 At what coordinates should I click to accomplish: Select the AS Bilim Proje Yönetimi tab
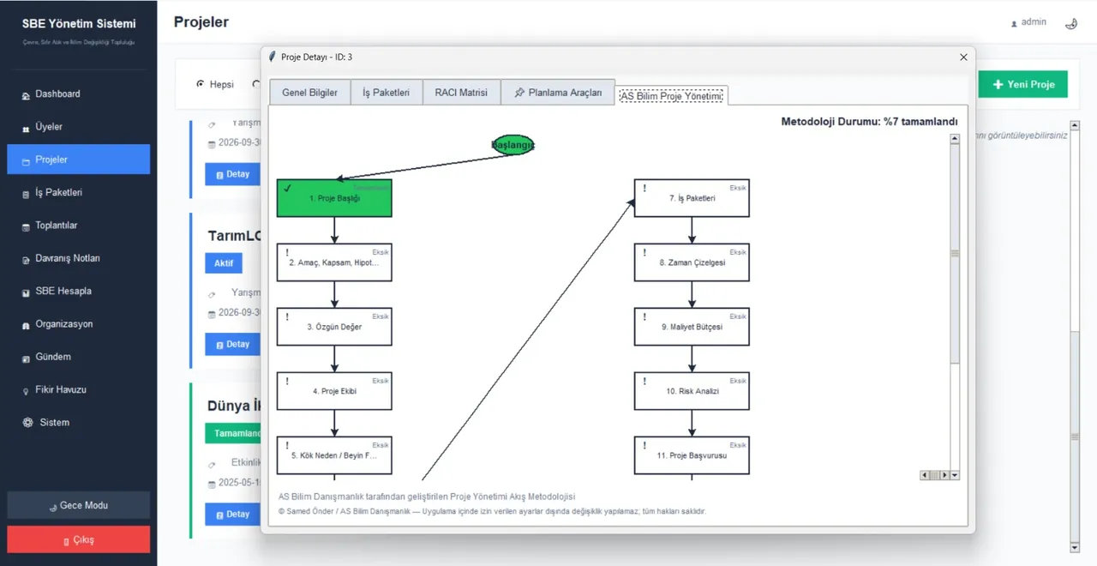pyautogui.click(x=671, y=95)
